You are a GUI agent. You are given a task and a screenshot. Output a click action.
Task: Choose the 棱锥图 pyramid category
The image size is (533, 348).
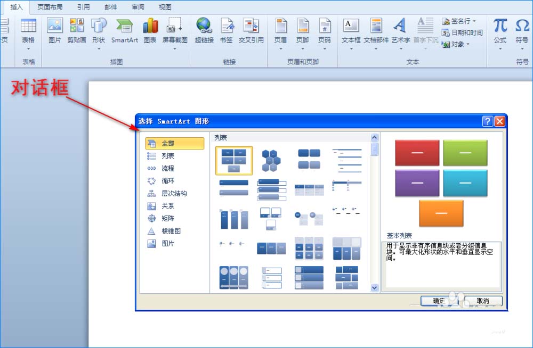pos(175,231)
